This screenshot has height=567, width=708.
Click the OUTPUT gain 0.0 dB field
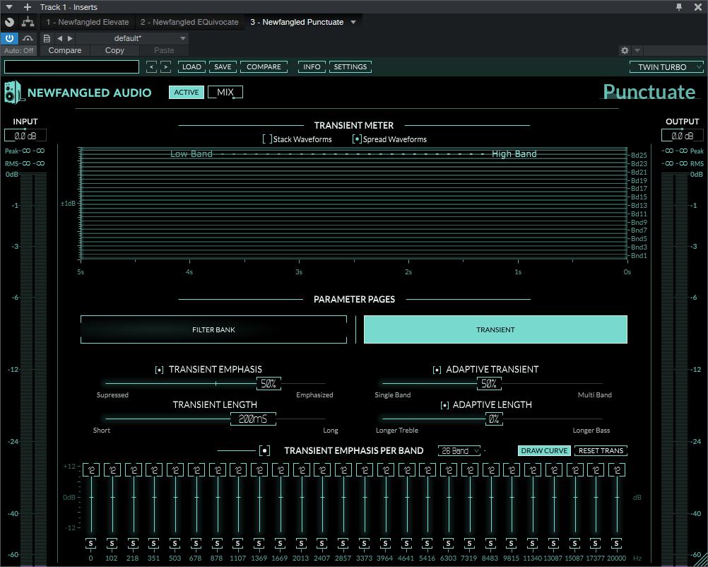[x=683, y=136]
